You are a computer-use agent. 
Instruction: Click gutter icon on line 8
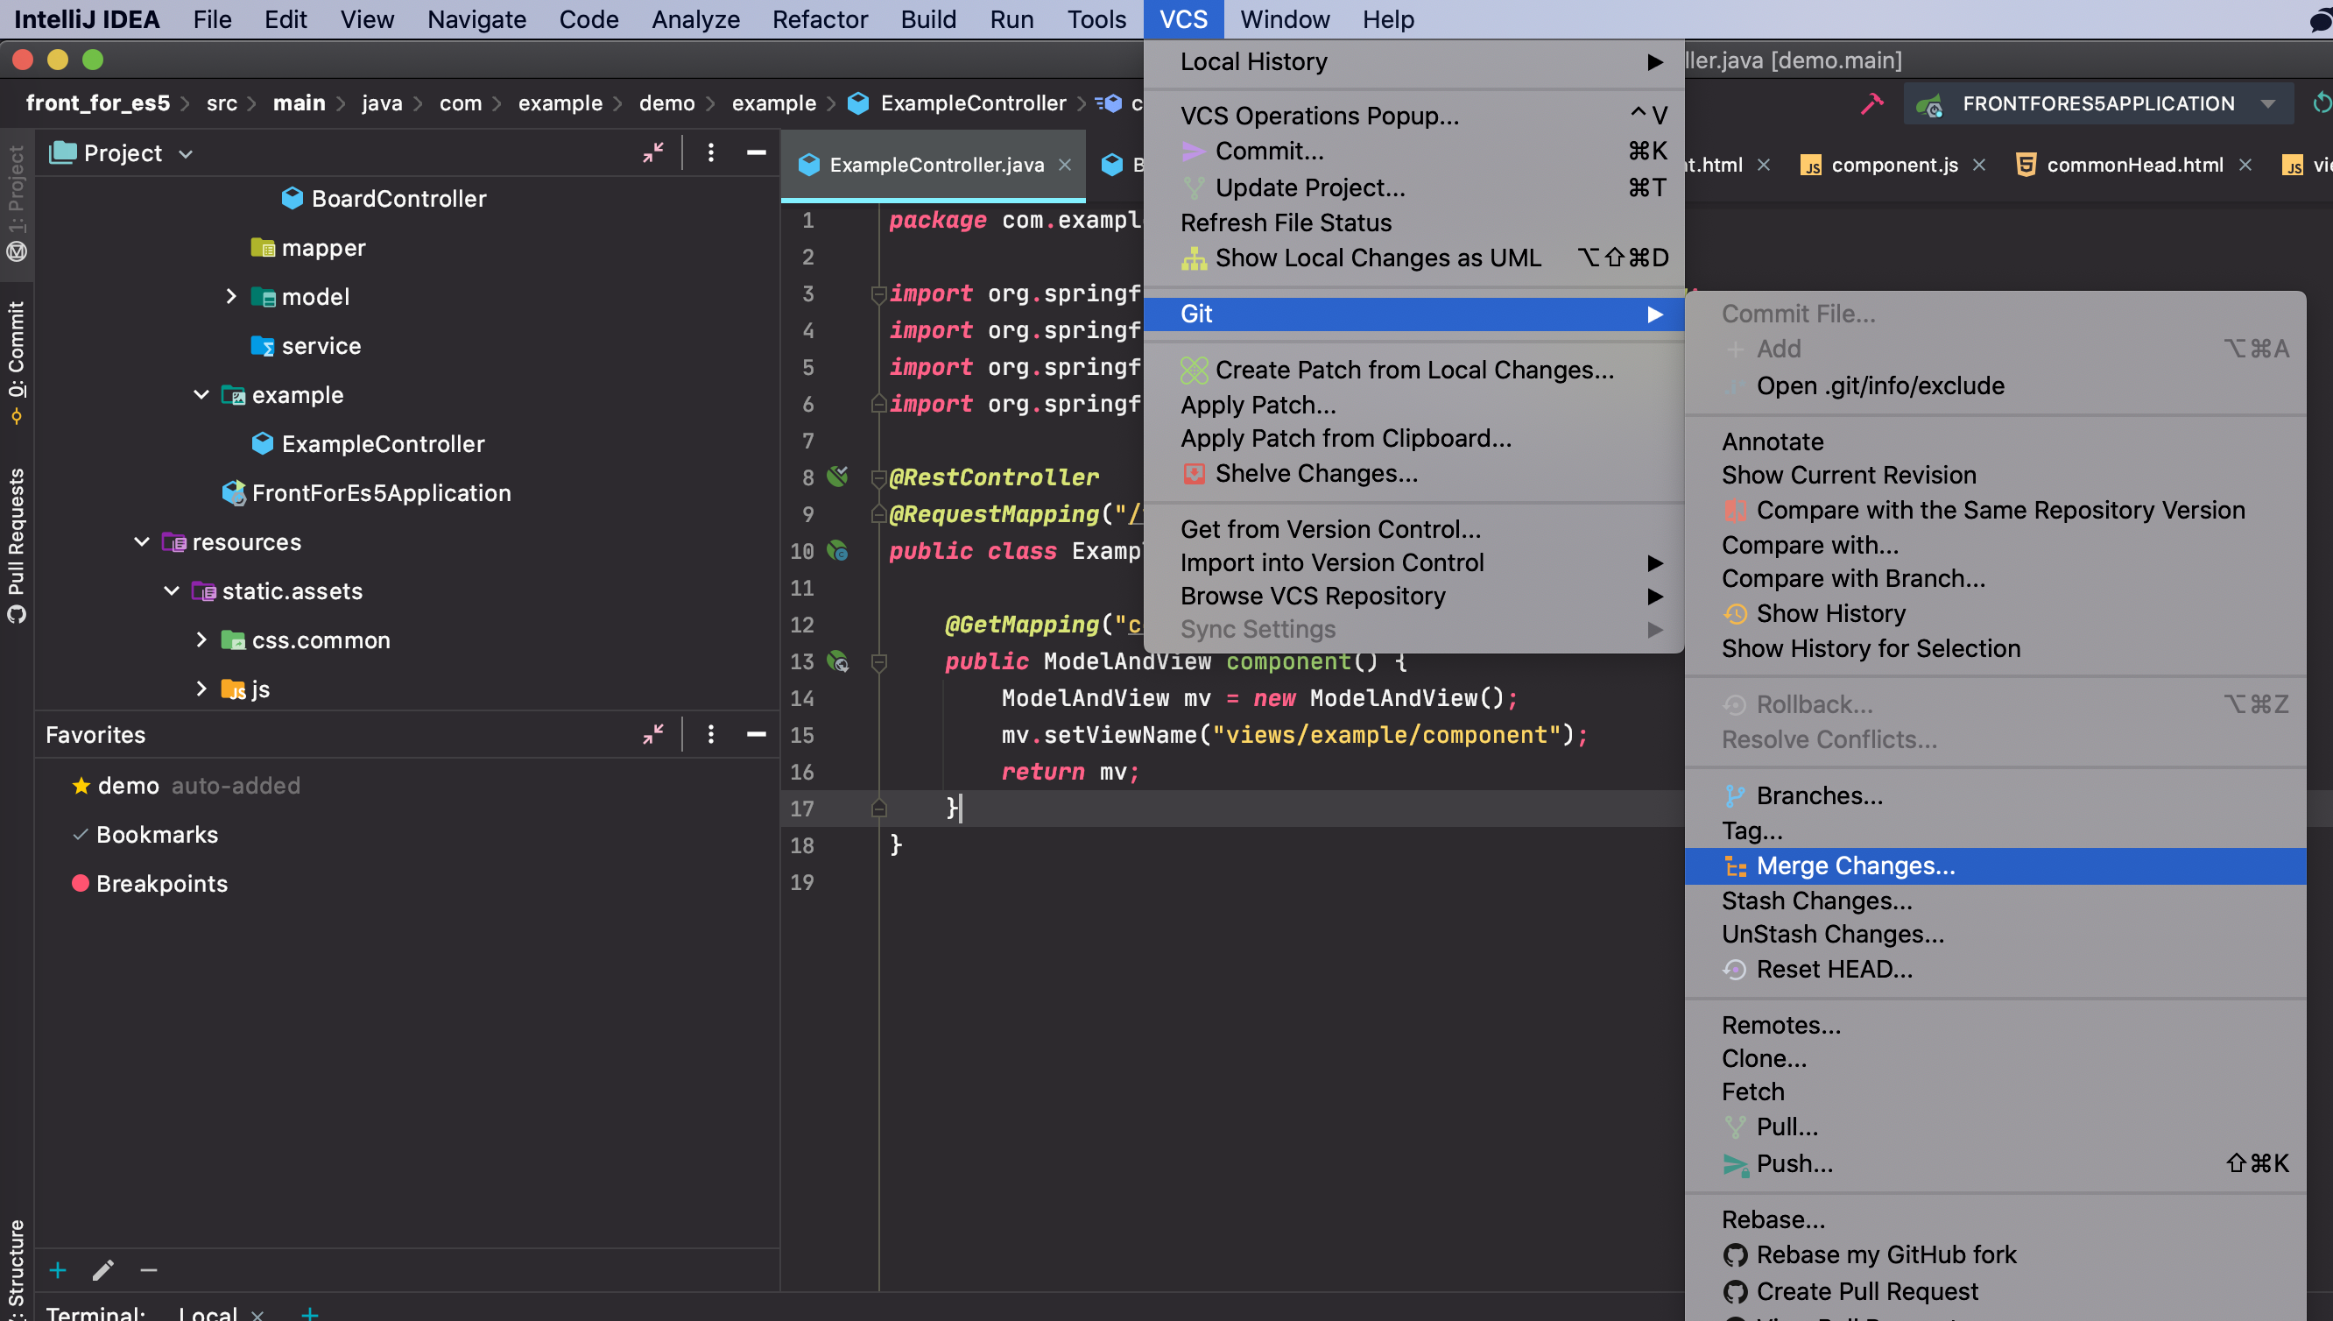[x=838, y=477]
